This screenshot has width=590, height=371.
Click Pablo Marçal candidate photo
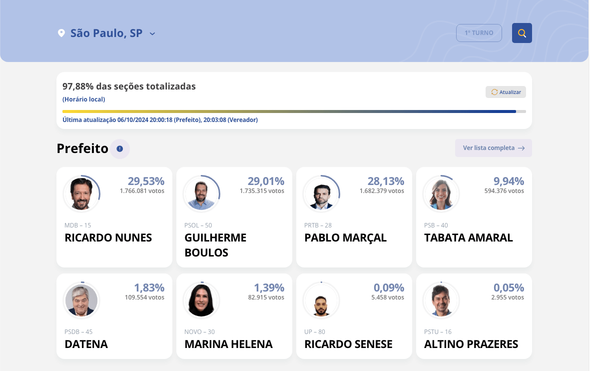pos(321,193)
